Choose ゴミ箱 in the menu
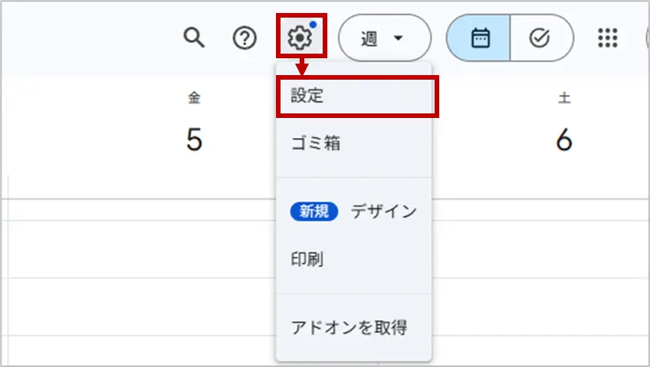 coord(315,143)
